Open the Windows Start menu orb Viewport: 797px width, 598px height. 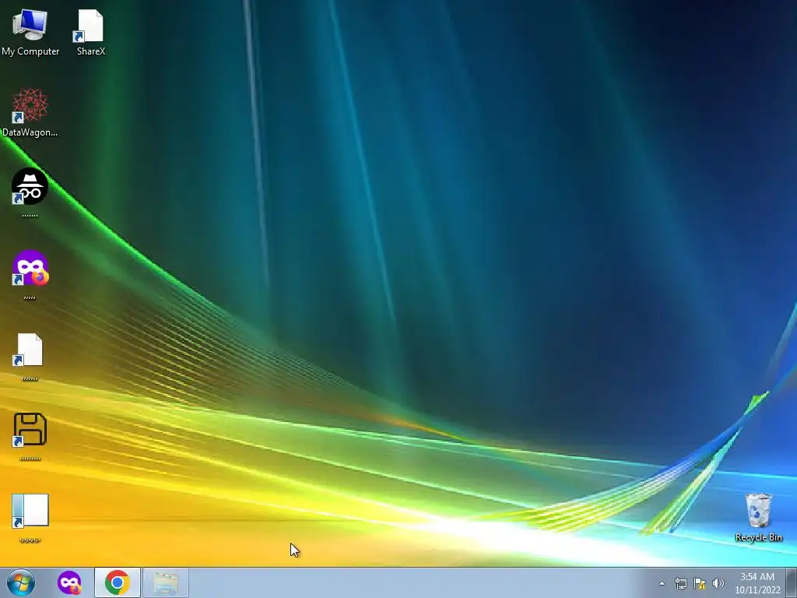point(21,582)
